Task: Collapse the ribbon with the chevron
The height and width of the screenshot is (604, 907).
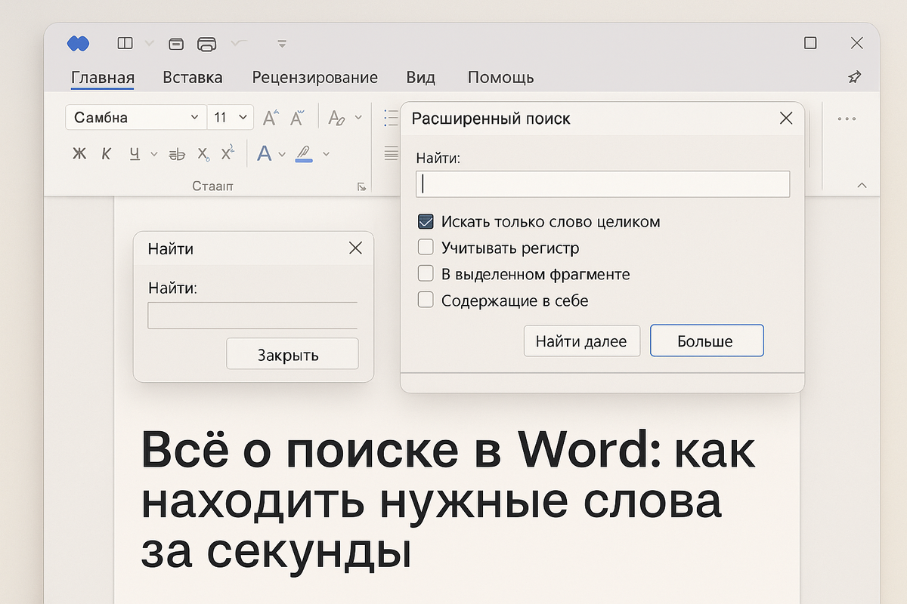Action: [862, 186]
